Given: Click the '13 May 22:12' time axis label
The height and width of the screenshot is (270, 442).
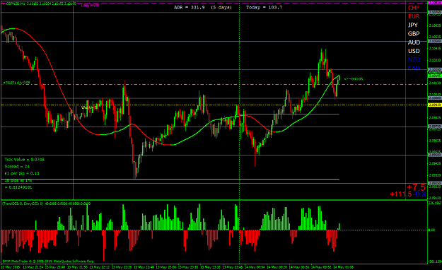Looking at the screenshot, I should click(100, 267).
